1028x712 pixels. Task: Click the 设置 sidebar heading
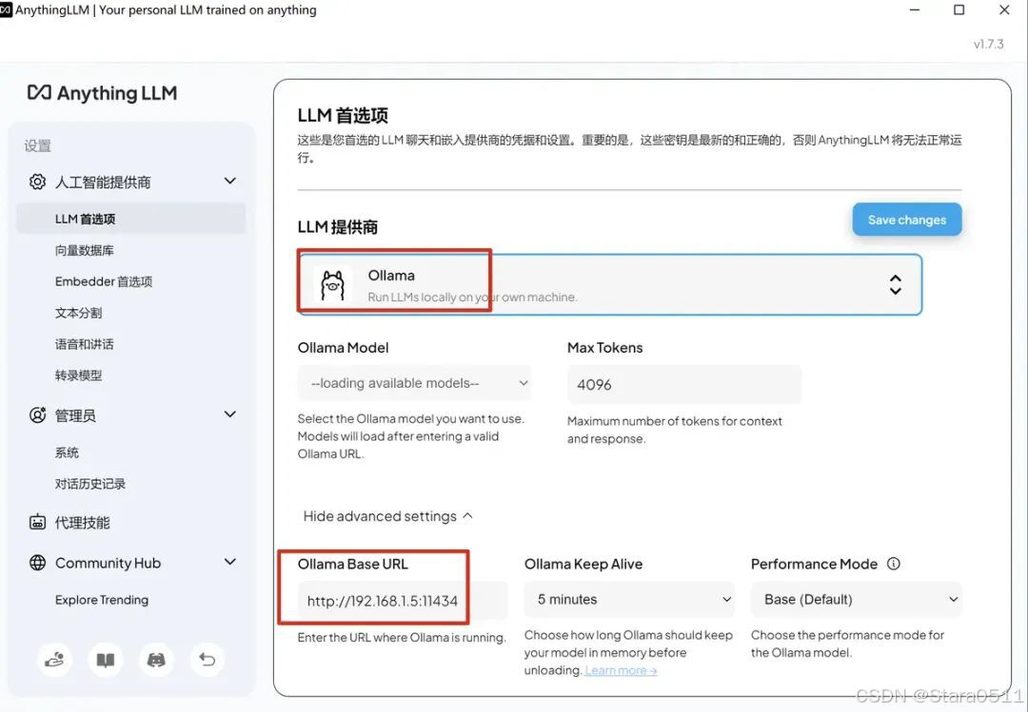(x=37, y=145)
